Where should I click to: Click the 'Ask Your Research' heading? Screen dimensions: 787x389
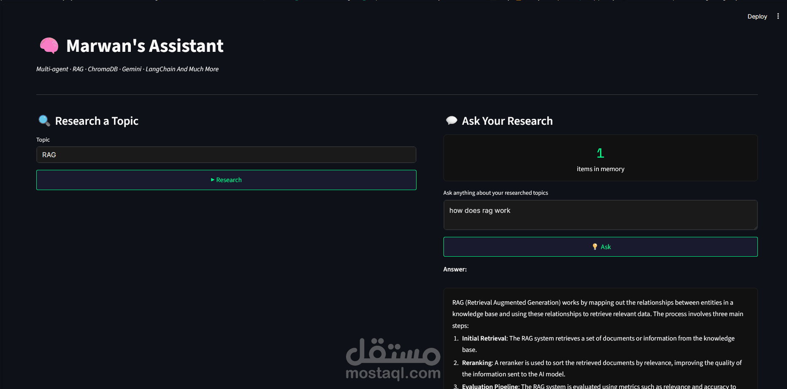[507, 121]
